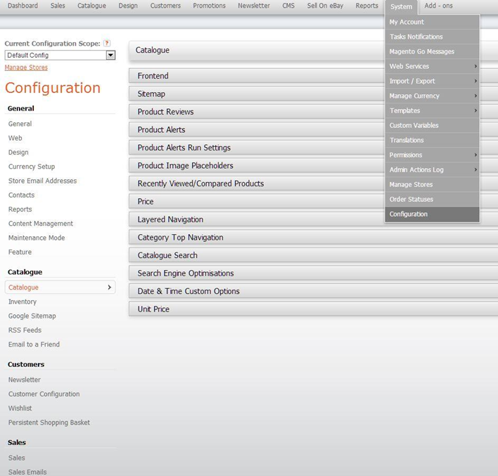Open the Web Services submenu
This screenshot has width=498, height=476.
(432, 66)
